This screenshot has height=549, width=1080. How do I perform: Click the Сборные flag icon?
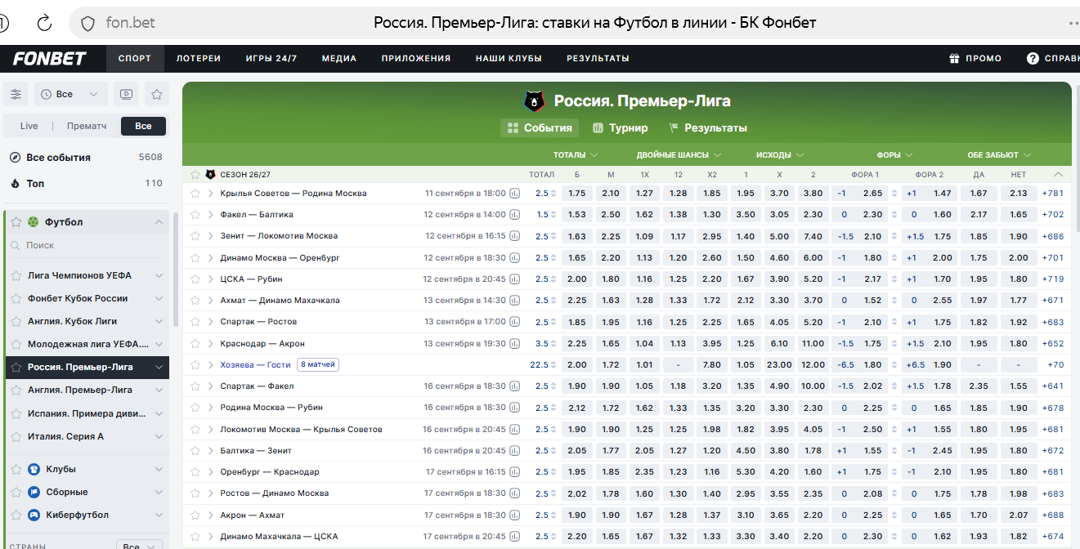pyautogui.click(x=34, y=492)
